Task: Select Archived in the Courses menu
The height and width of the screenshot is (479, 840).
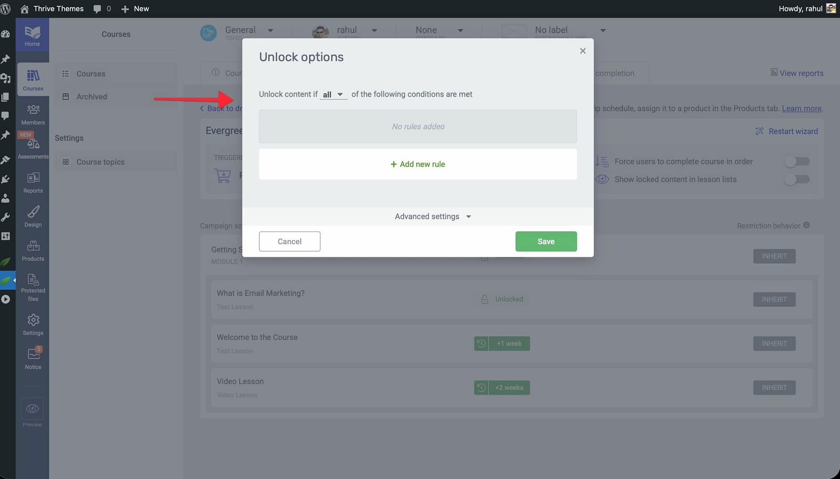Action: click(x=91, y=97)
